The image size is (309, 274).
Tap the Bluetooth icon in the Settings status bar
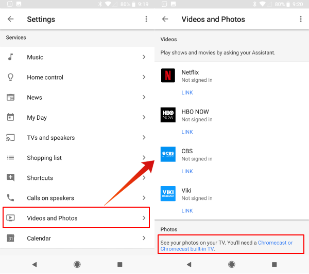[x=100, y=4]
